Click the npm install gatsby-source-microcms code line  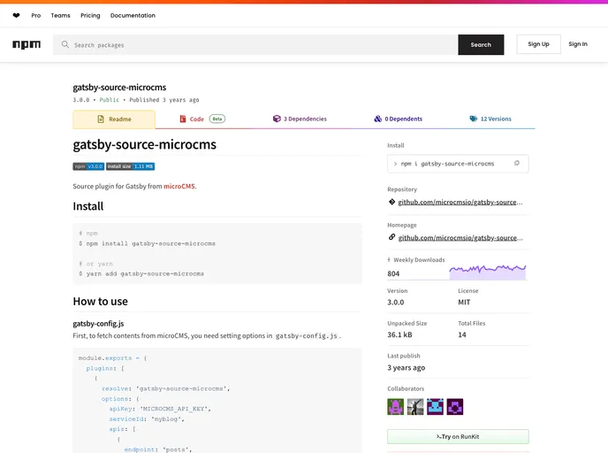tap(147, 244)
